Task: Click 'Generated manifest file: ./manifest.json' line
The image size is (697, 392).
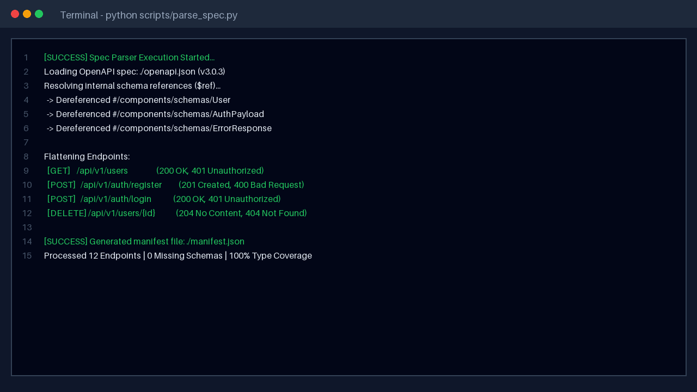Action: [x=144, y=242]
